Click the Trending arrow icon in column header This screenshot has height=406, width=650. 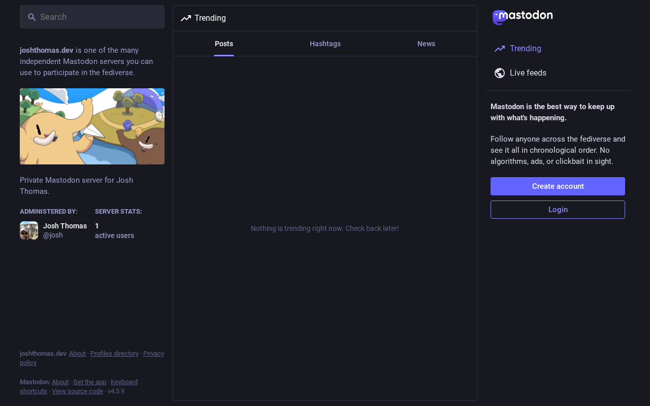[x=186, y=18]
